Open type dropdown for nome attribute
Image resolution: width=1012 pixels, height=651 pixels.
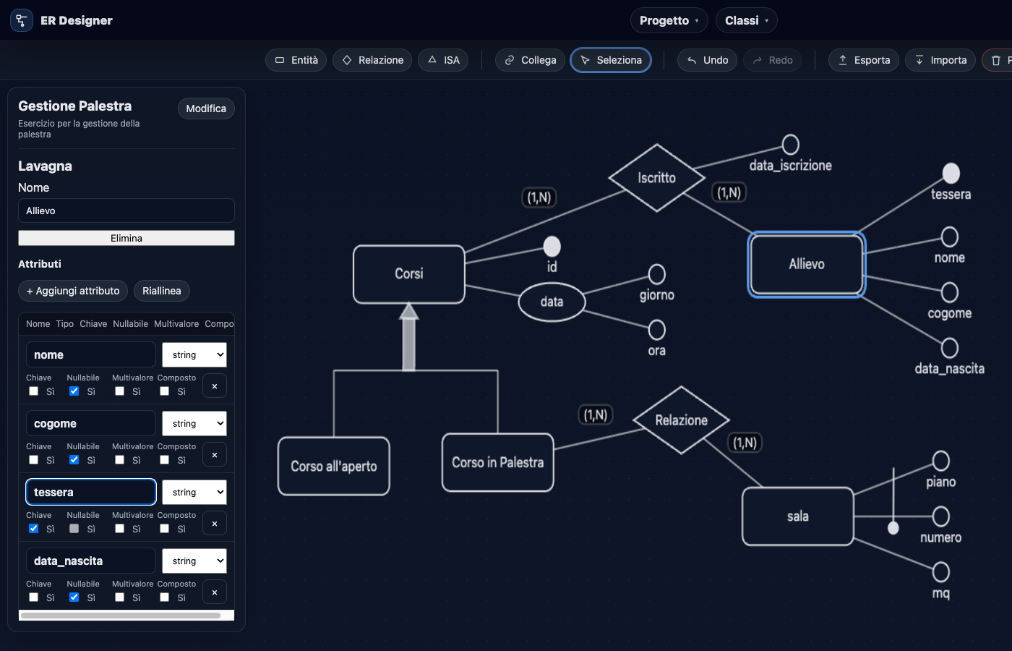point(194,355)
